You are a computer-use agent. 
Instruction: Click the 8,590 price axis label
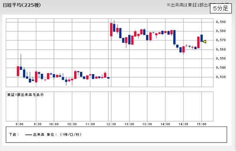point(221,22)
